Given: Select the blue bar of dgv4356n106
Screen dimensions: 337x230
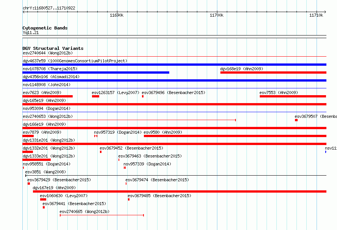Looking at the screenshot, I should (174, 80).
